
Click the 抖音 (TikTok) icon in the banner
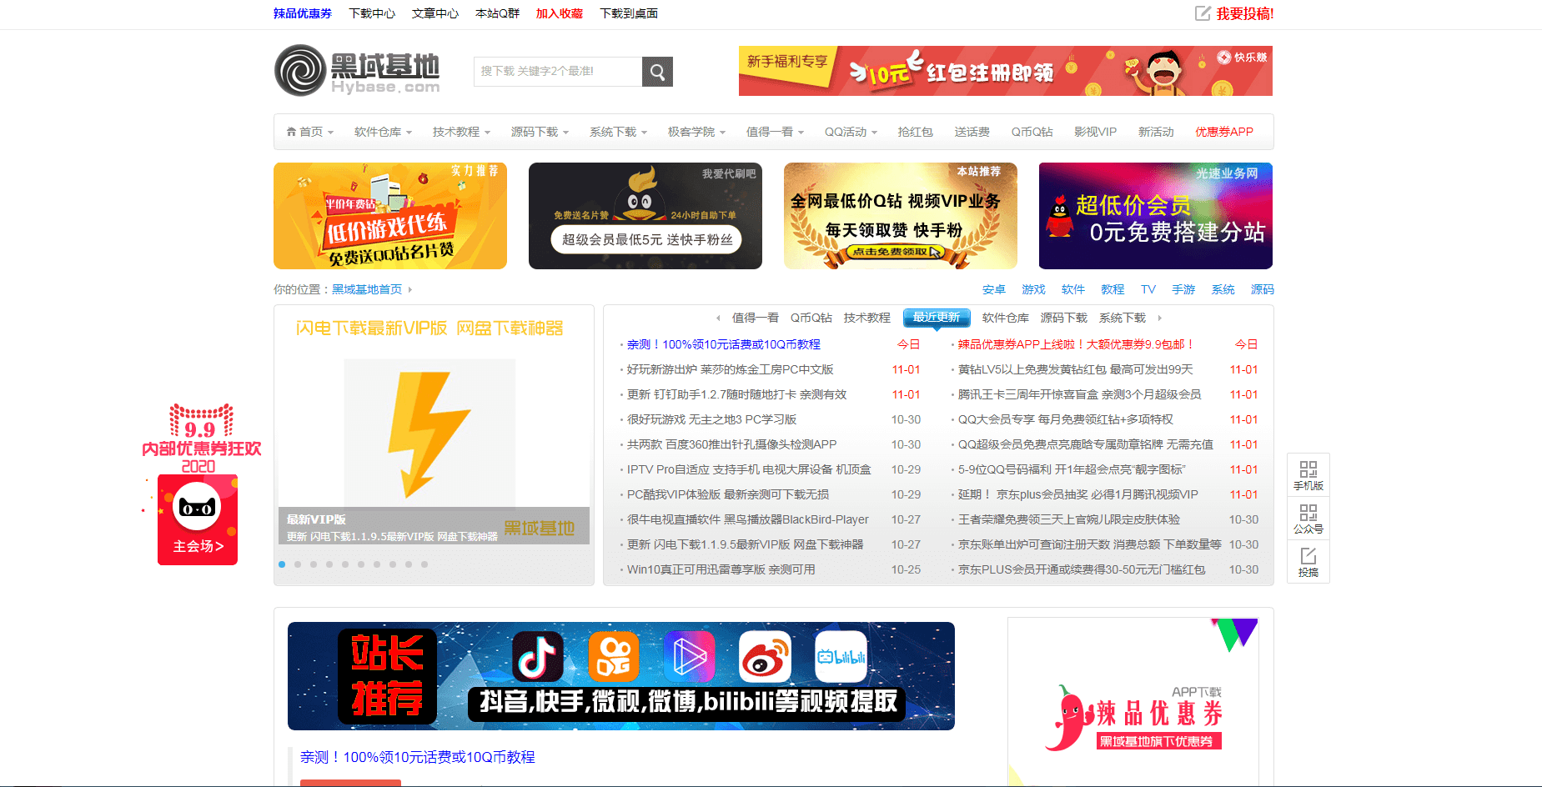tap(539, 657)
